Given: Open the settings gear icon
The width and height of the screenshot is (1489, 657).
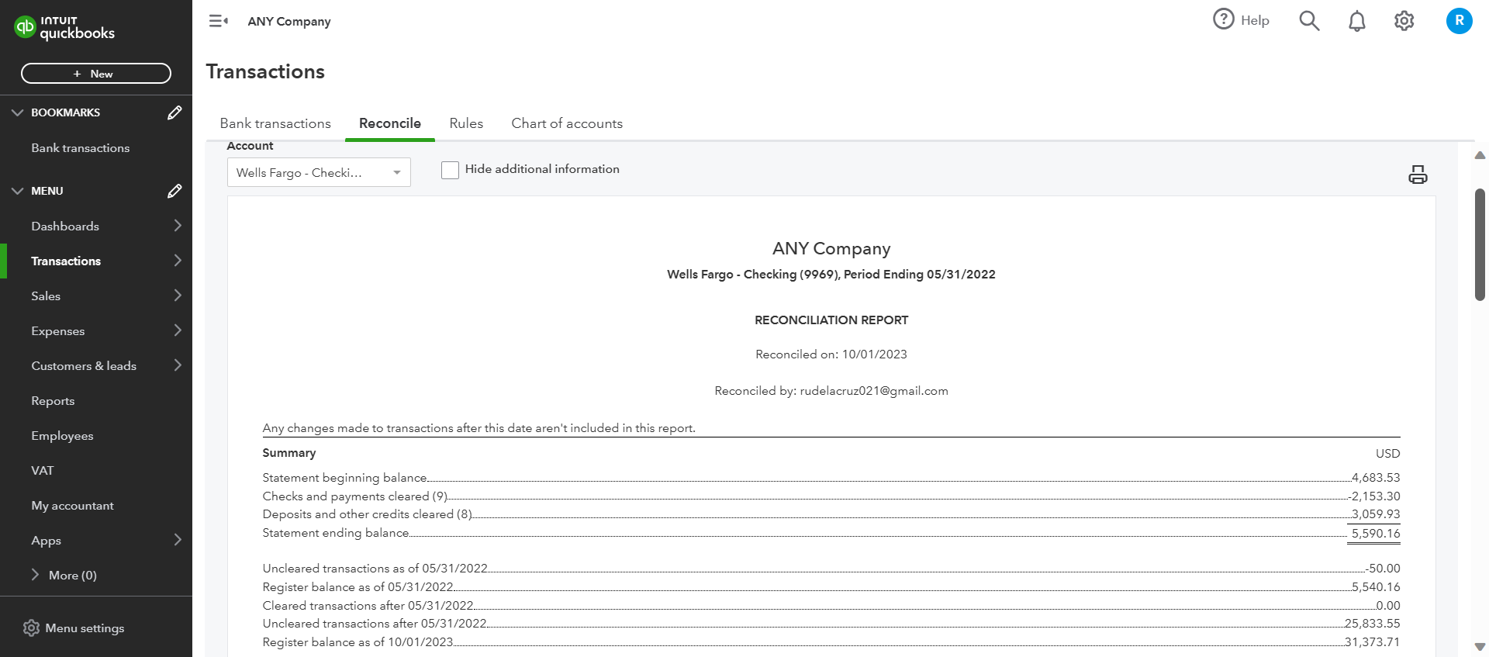Looking at the screenshot, I should point(1404,21).
